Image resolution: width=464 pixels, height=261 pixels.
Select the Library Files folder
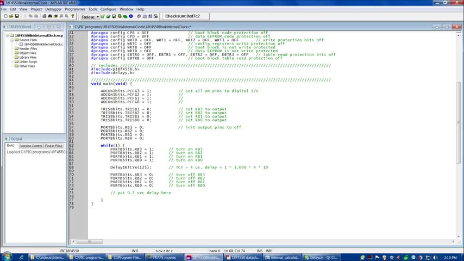[28, 57]
